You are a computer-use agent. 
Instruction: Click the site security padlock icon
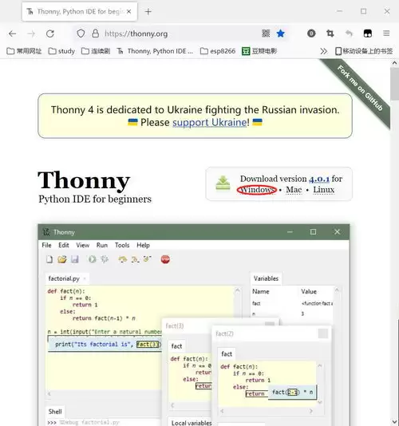tap(95, 34)
